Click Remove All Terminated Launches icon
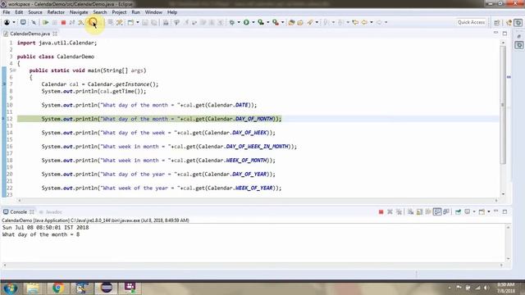The height and width of the screenshot is (295, 525). tap(399, 211)
